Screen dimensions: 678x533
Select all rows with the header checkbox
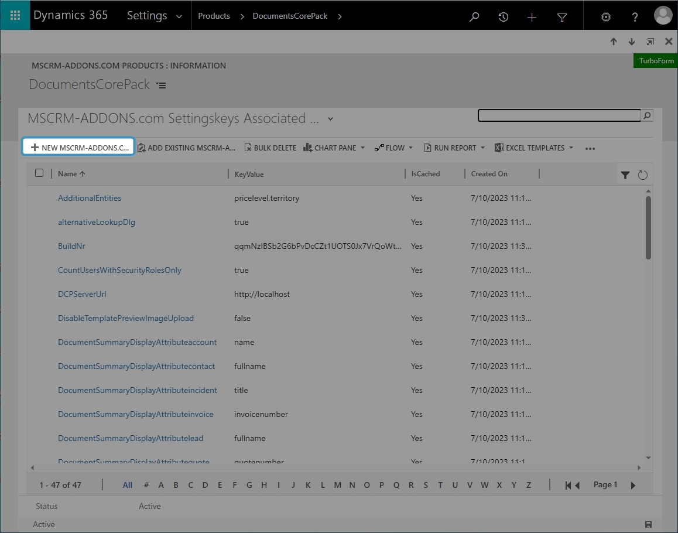click(x=38, y=173)
